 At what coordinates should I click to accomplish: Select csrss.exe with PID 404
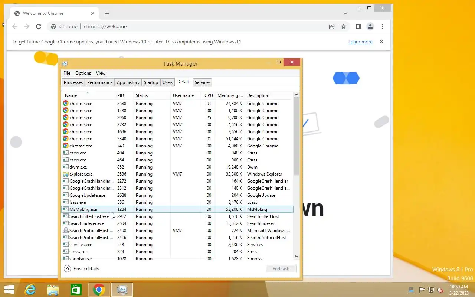pyautogui.click(x=177, y=153)
